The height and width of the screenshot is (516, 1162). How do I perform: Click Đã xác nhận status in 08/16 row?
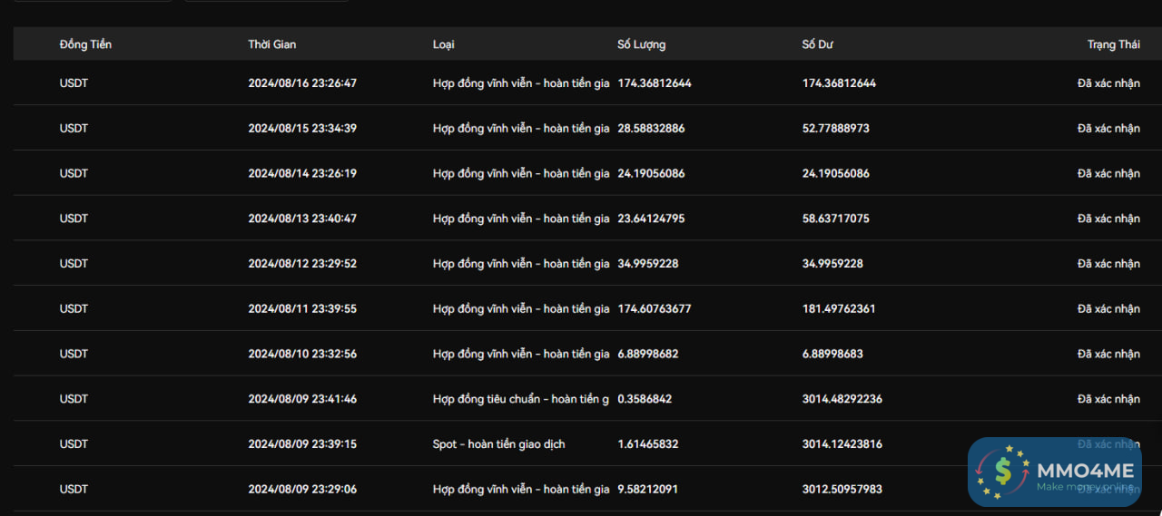click(1108, 83)
